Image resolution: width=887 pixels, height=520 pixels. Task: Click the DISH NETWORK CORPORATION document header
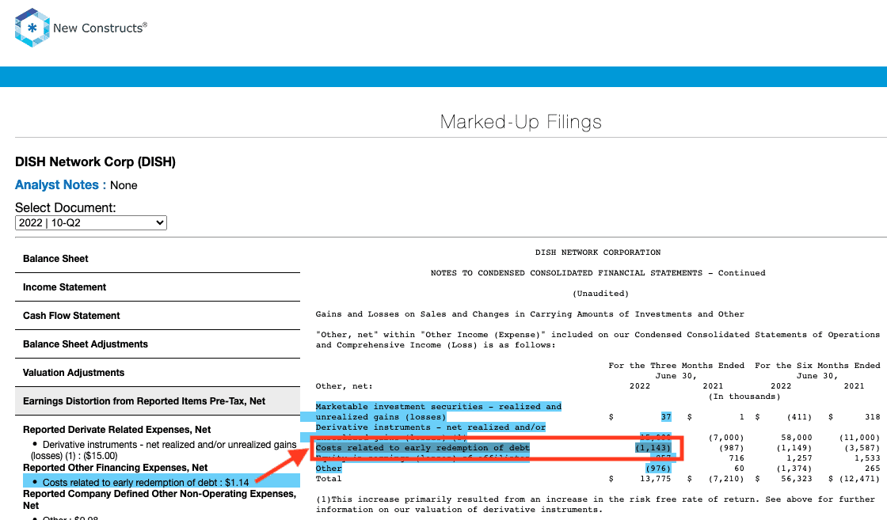tap(598, 252)
